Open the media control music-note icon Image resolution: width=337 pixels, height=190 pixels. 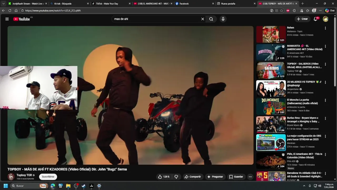click(301, 11)
